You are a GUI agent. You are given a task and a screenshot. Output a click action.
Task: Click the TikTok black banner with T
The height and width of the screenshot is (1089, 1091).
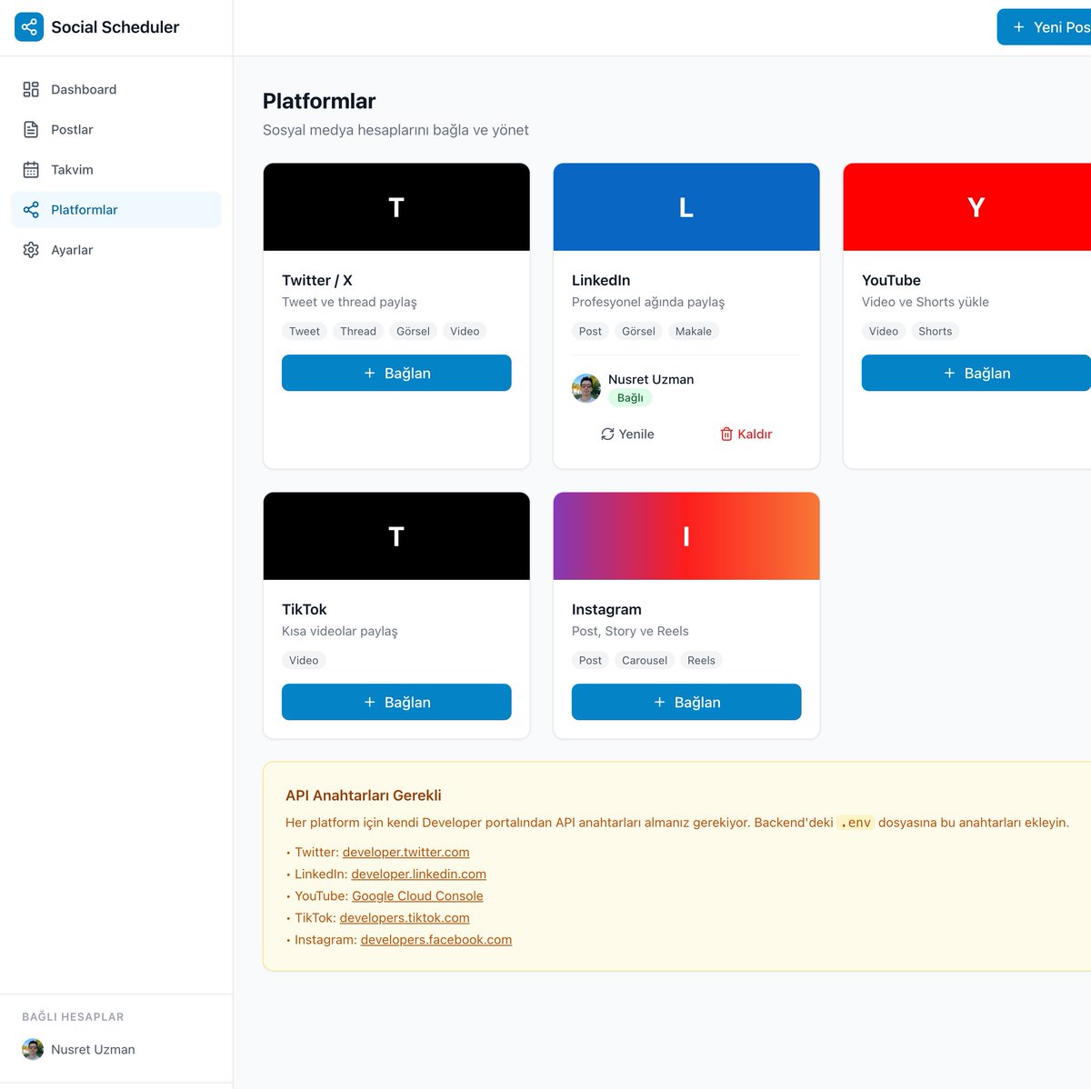[x=396, y=536]
